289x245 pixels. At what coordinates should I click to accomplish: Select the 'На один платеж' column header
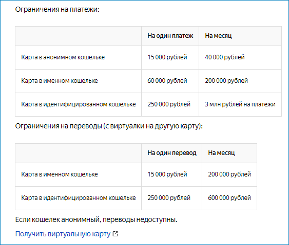170,36
